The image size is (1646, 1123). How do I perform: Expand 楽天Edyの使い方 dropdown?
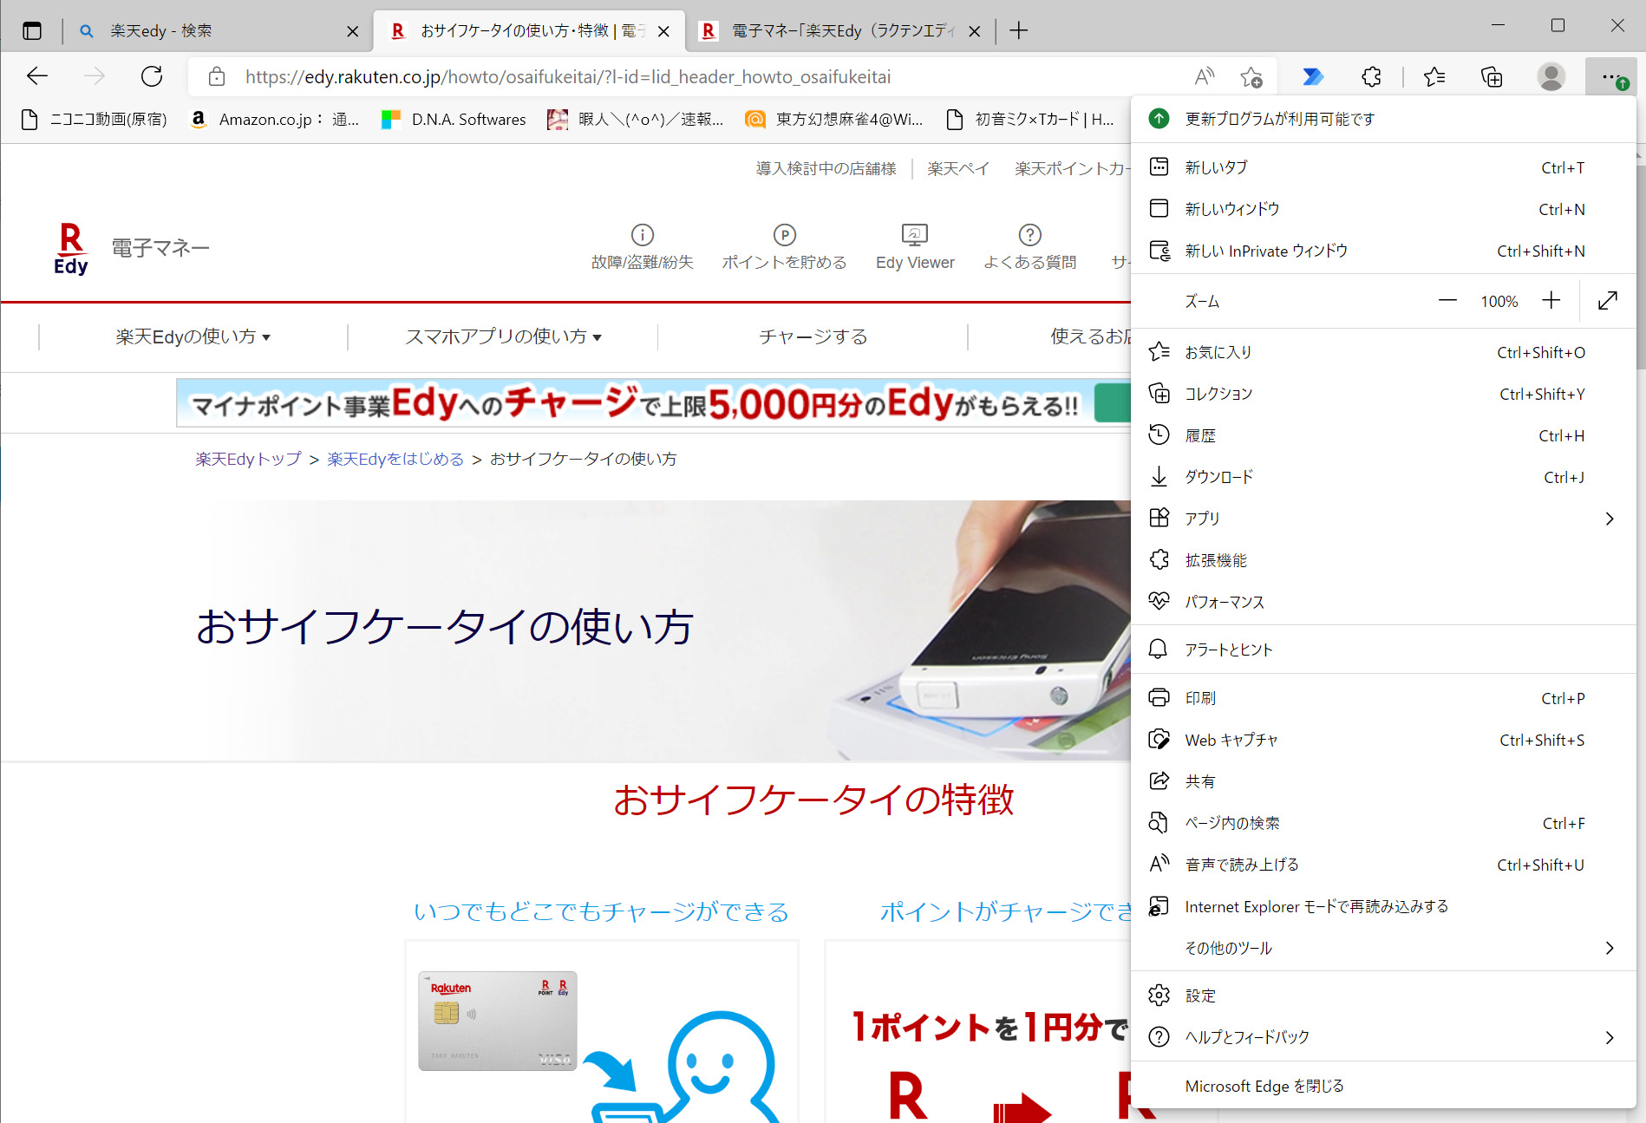tap(193, 336)
